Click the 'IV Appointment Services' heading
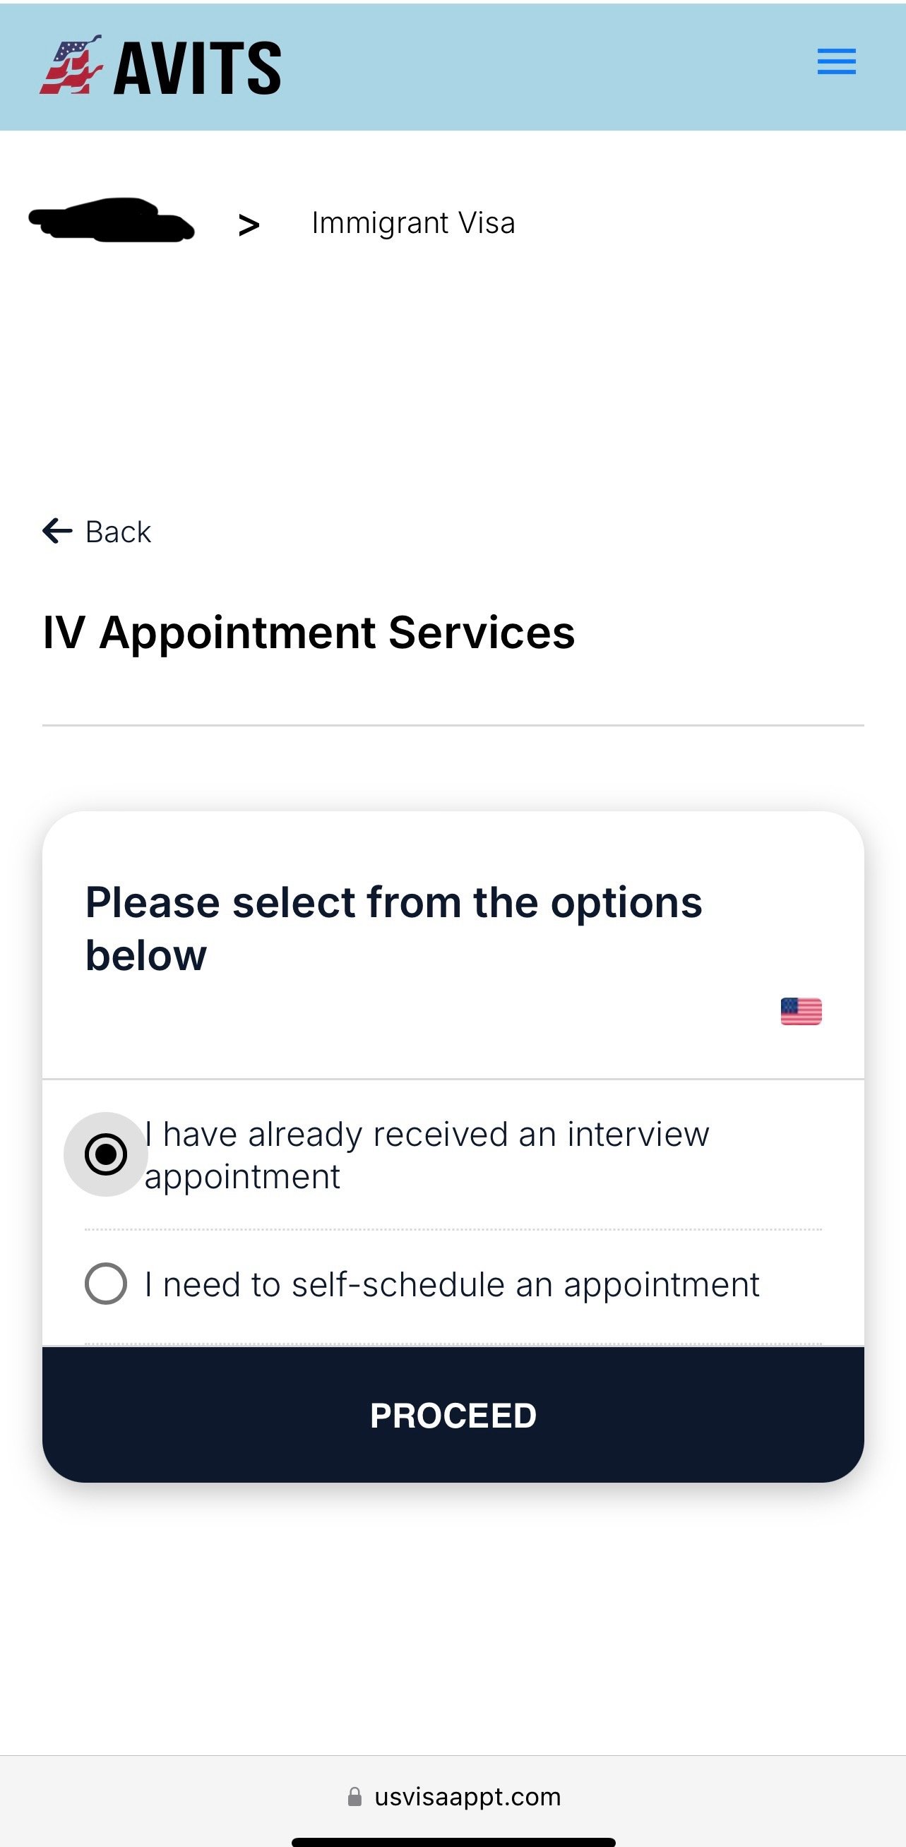 pos(309,633)
